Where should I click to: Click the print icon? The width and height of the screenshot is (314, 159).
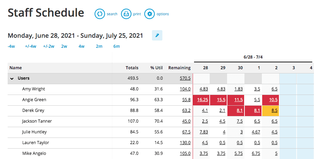coord(126,14)
